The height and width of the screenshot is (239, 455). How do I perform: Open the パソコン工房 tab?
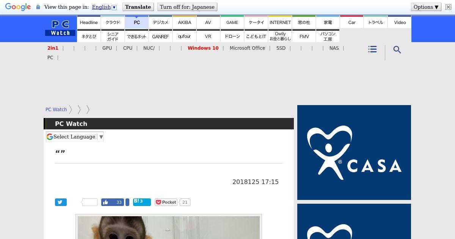point(328,36)
